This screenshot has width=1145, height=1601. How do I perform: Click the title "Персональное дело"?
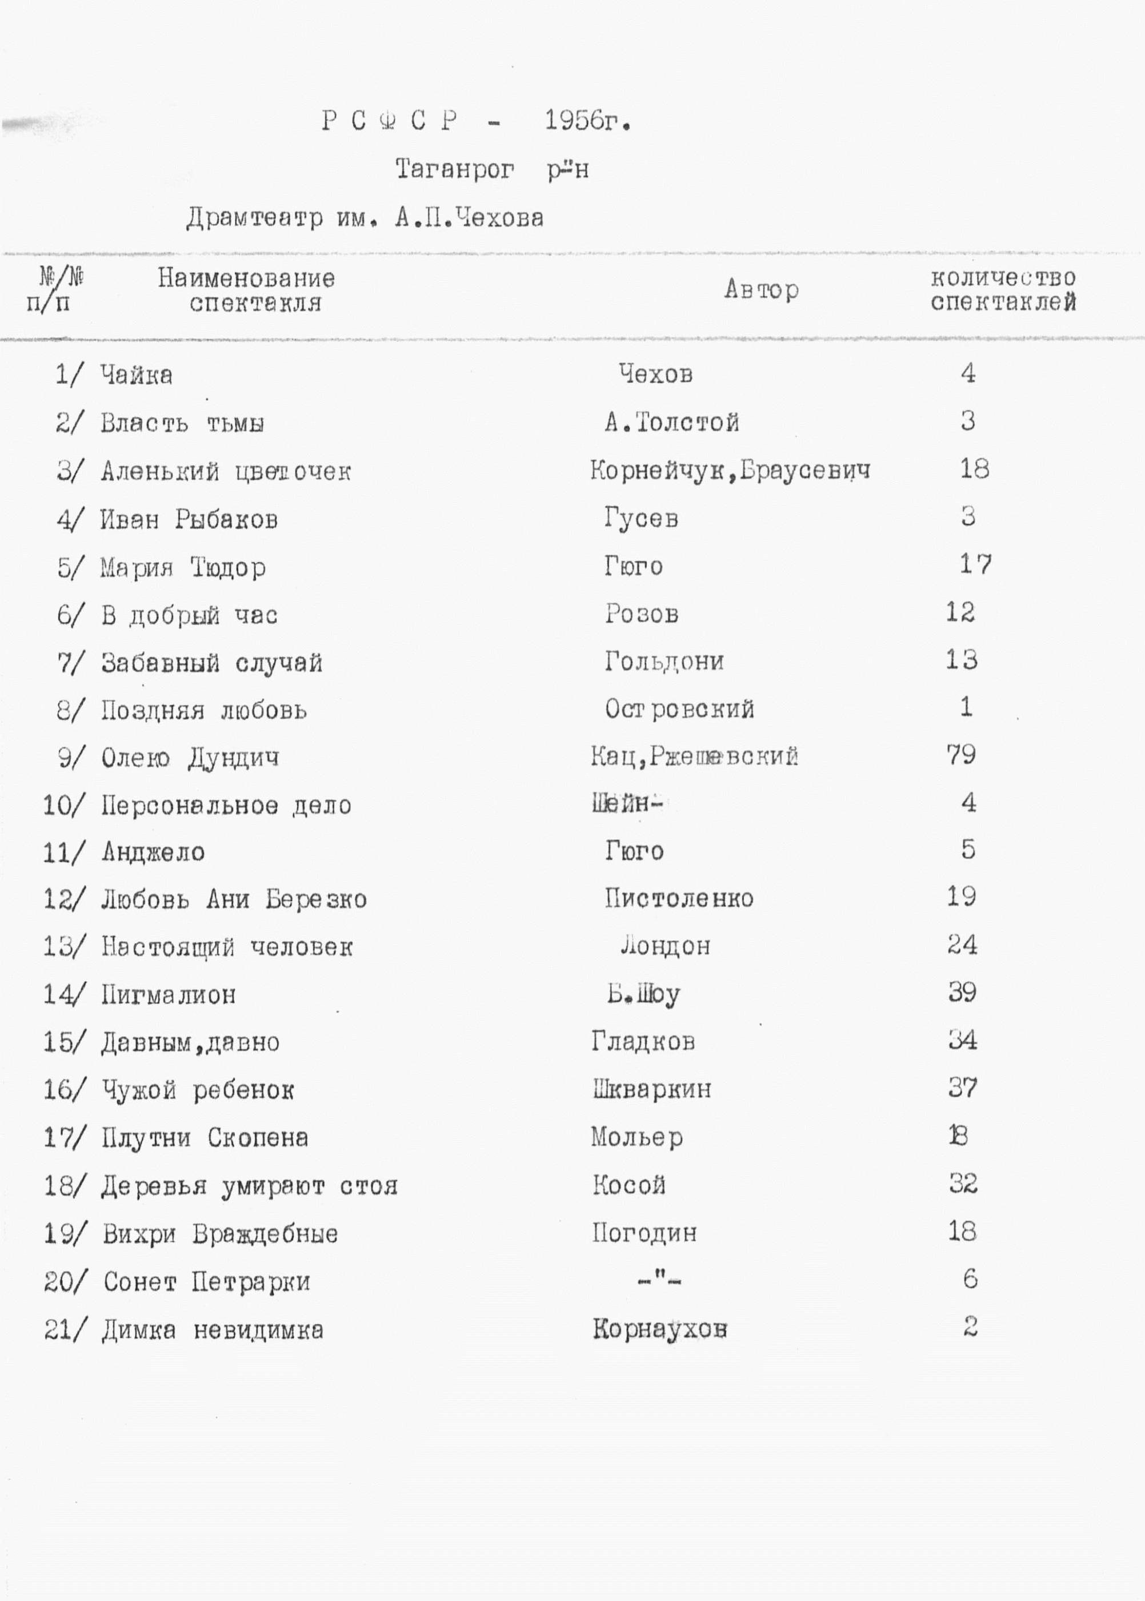(x=226, y=805)
